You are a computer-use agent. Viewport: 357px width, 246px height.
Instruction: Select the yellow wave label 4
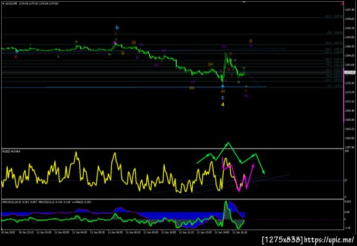coord(223,105)
